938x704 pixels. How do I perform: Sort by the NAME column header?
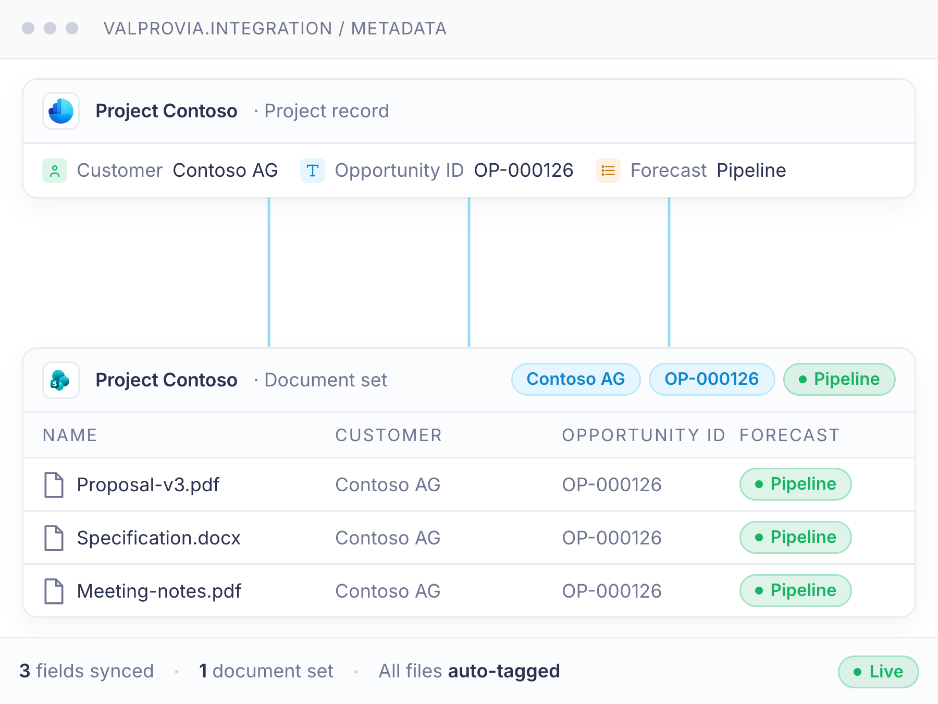click(x=70, y=435)
